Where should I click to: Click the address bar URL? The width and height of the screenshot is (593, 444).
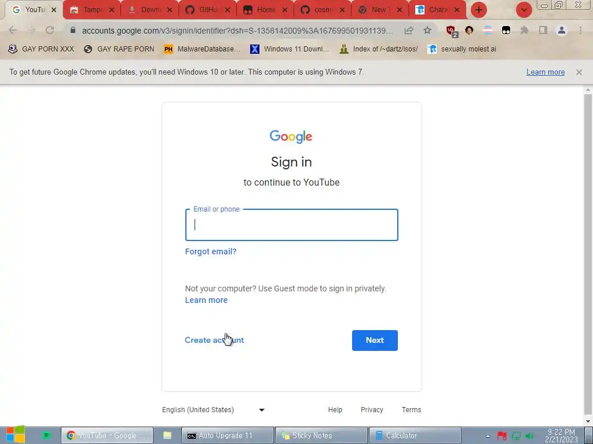coord(237,31)
